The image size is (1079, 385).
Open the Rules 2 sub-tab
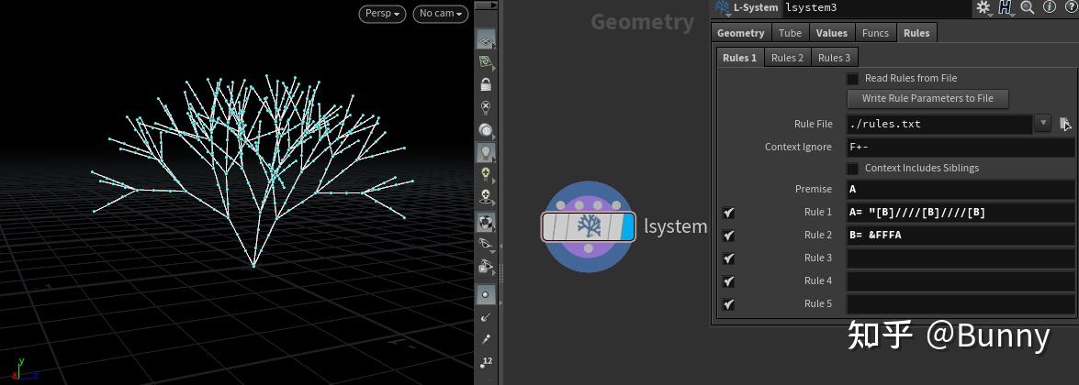(x=787, y=58)
